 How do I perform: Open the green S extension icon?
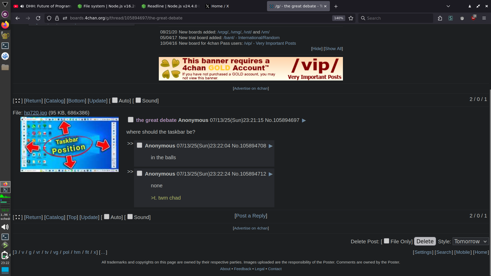tap(451, 18)
